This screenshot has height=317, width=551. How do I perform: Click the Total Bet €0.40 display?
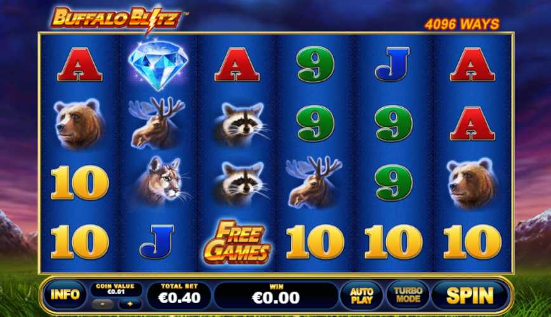179,294
